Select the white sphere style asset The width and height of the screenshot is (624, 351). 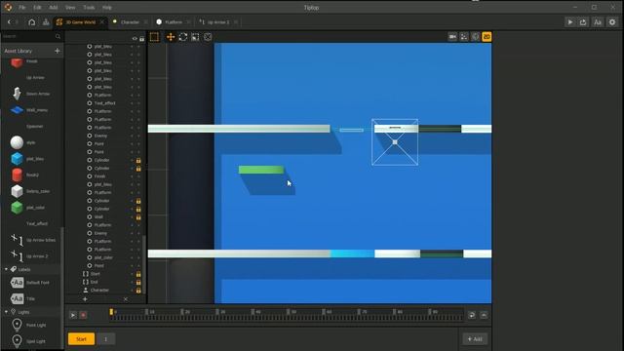tap(17, 142)
